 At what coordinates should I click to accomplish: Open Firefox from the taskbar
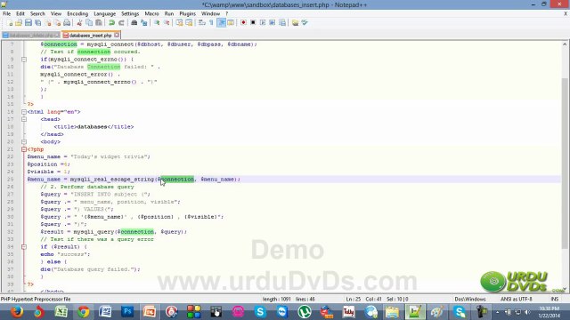coord(16,312)
